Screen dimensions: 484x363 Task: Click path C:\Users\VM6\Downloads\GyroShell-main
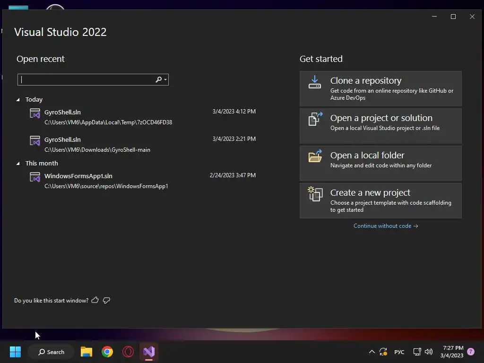click(97, 150)
